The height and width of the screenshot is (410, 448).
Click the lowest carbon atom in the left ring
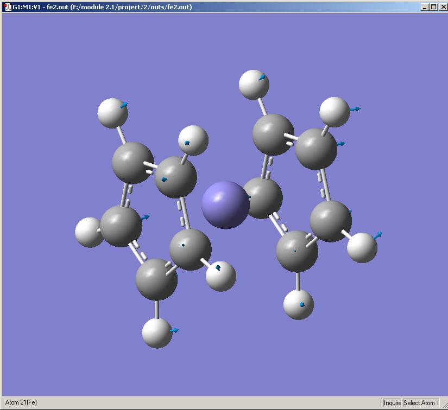point(156,279)
